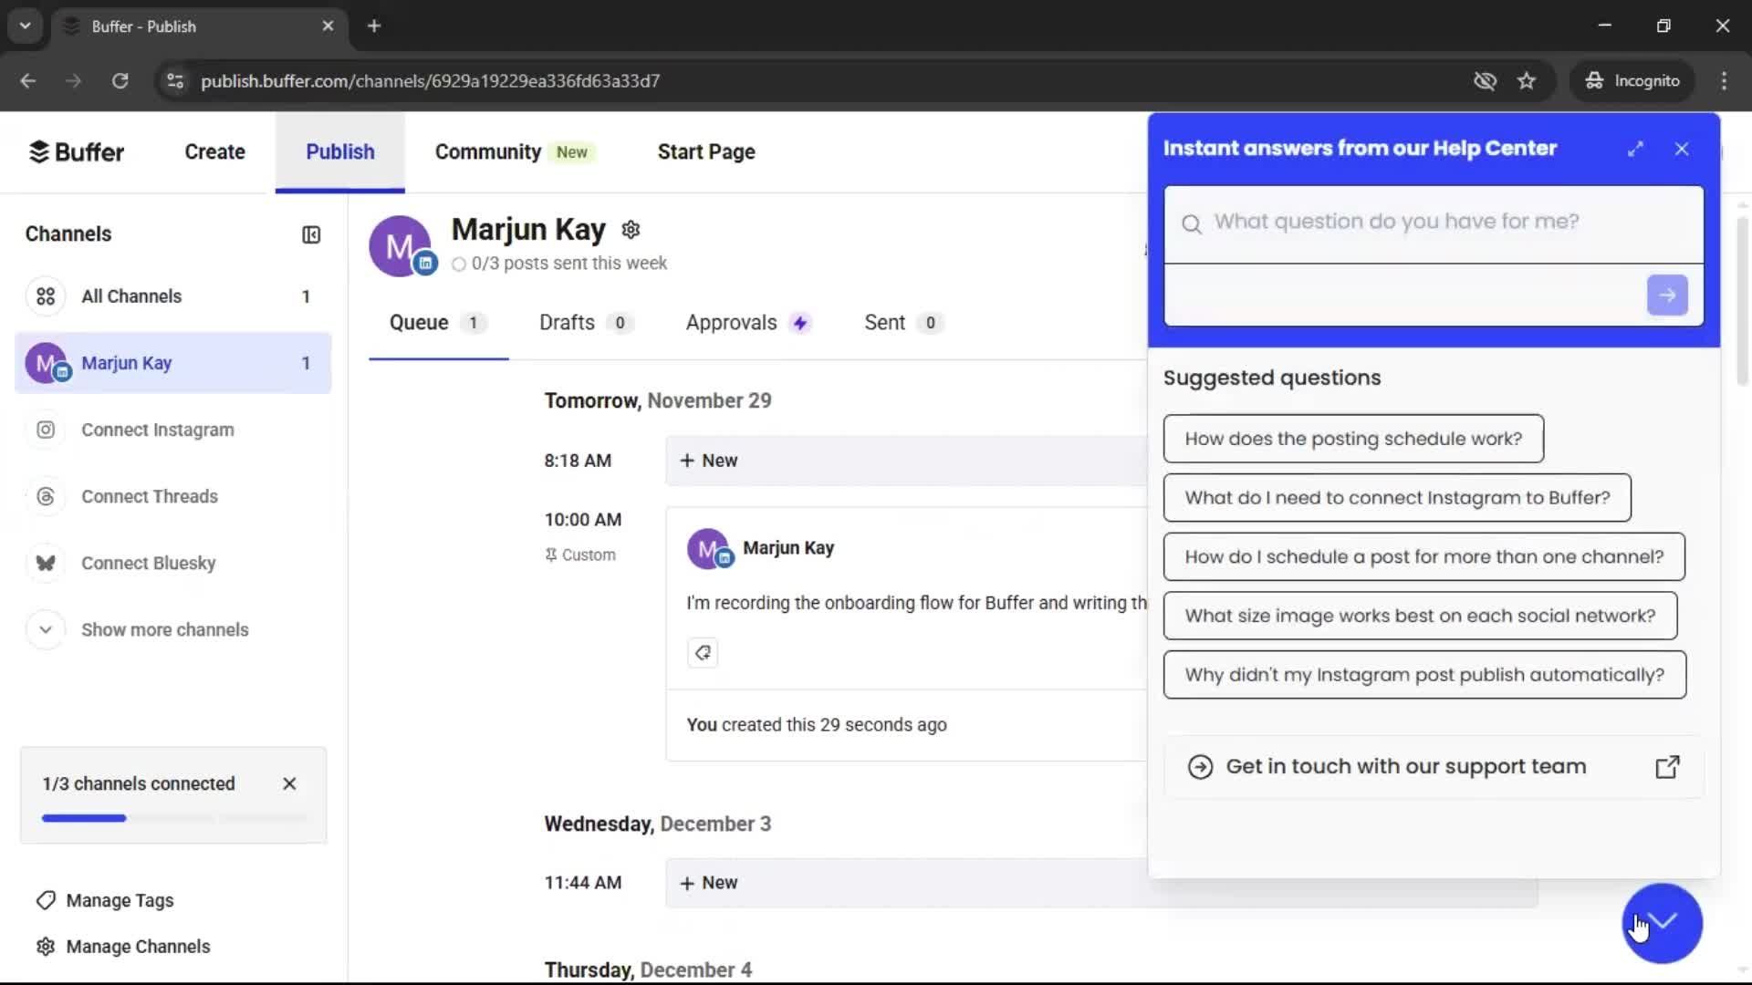Select the Threads icon next to Connect Threads
Image resolution: width=1752 pixels, height=985 pixels.
[x=45, y=496]
